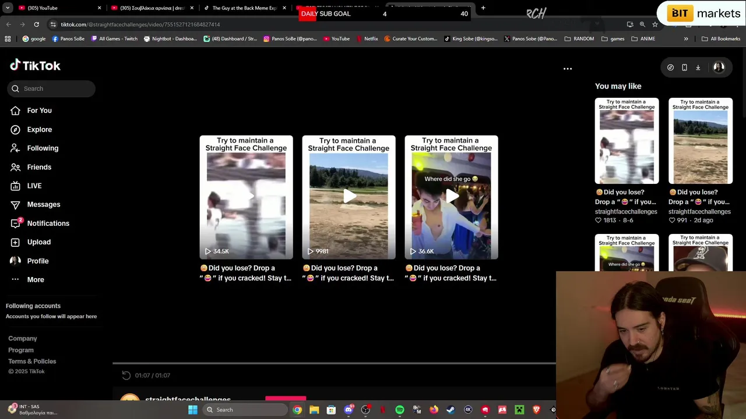
Task: Open Firefox from the taskbar
Action: click(x=434, y=410)
